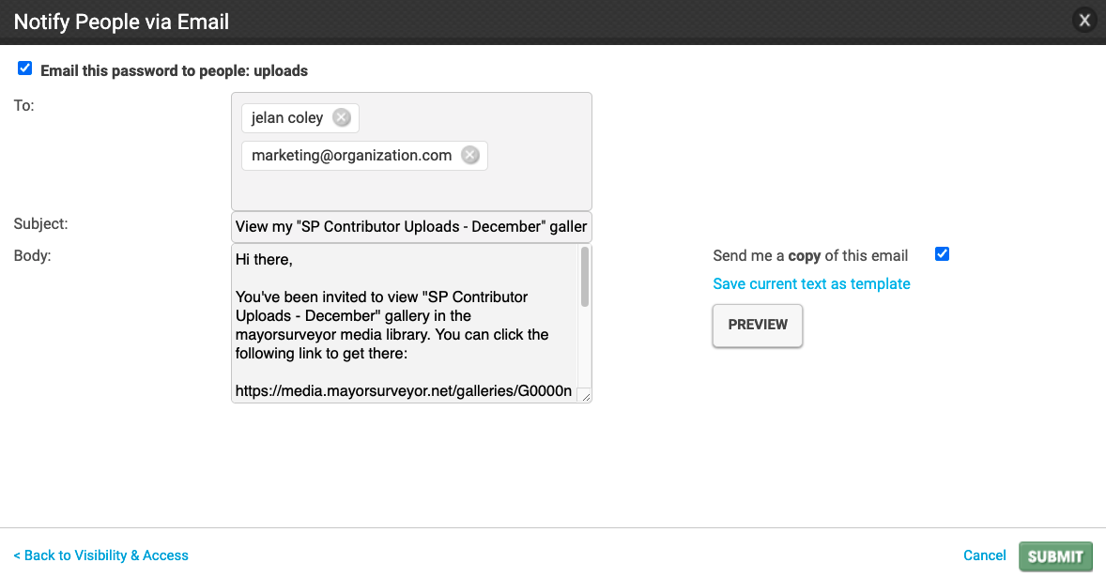Open Save current text as template

click(x=811, y=284)
